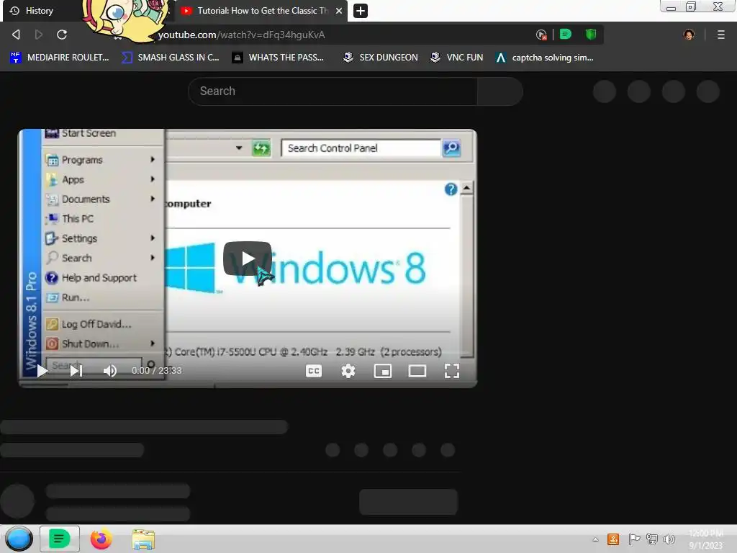This screenshot has width=737, height=553.
Task: Open MEDIAFIRE ROULET... bookmark
Action: pyautogui.click(x=60, y=58)
